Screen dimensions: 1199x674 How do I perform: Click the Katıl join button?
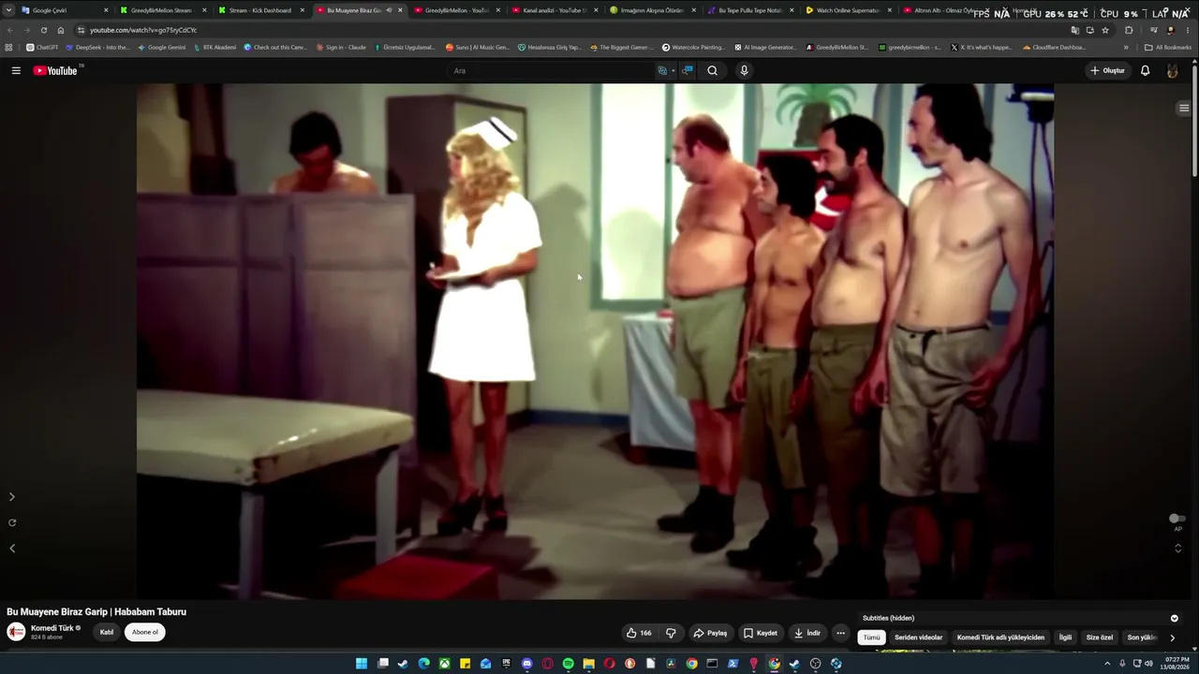click(x=107, y=632)
